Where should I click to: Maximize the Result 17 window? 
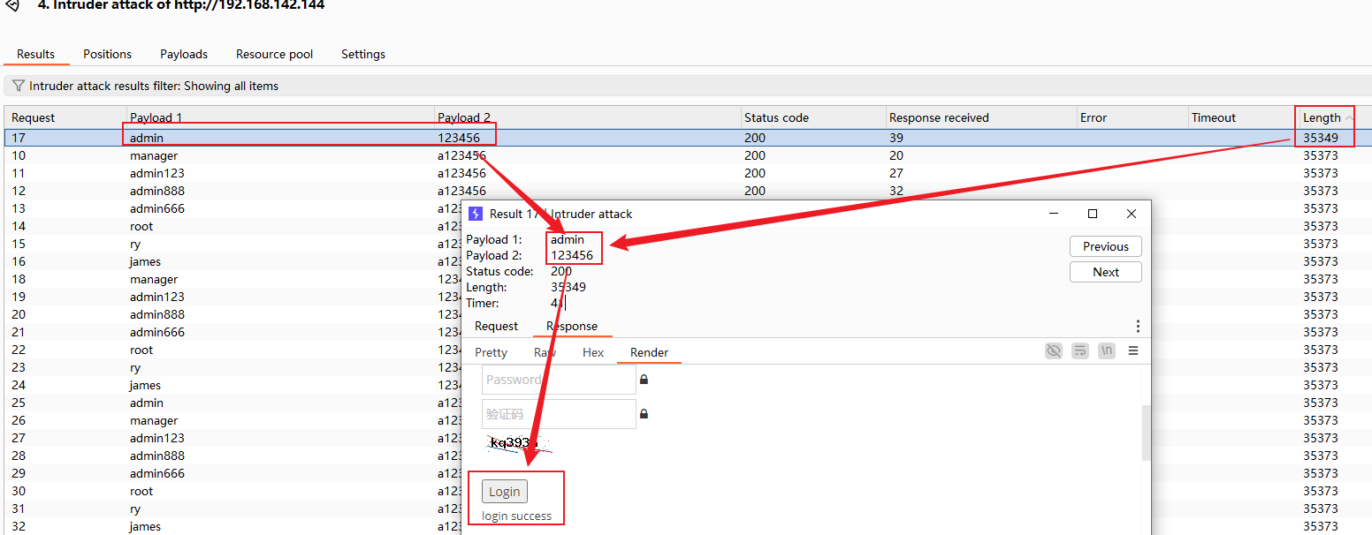[1093, 214]
